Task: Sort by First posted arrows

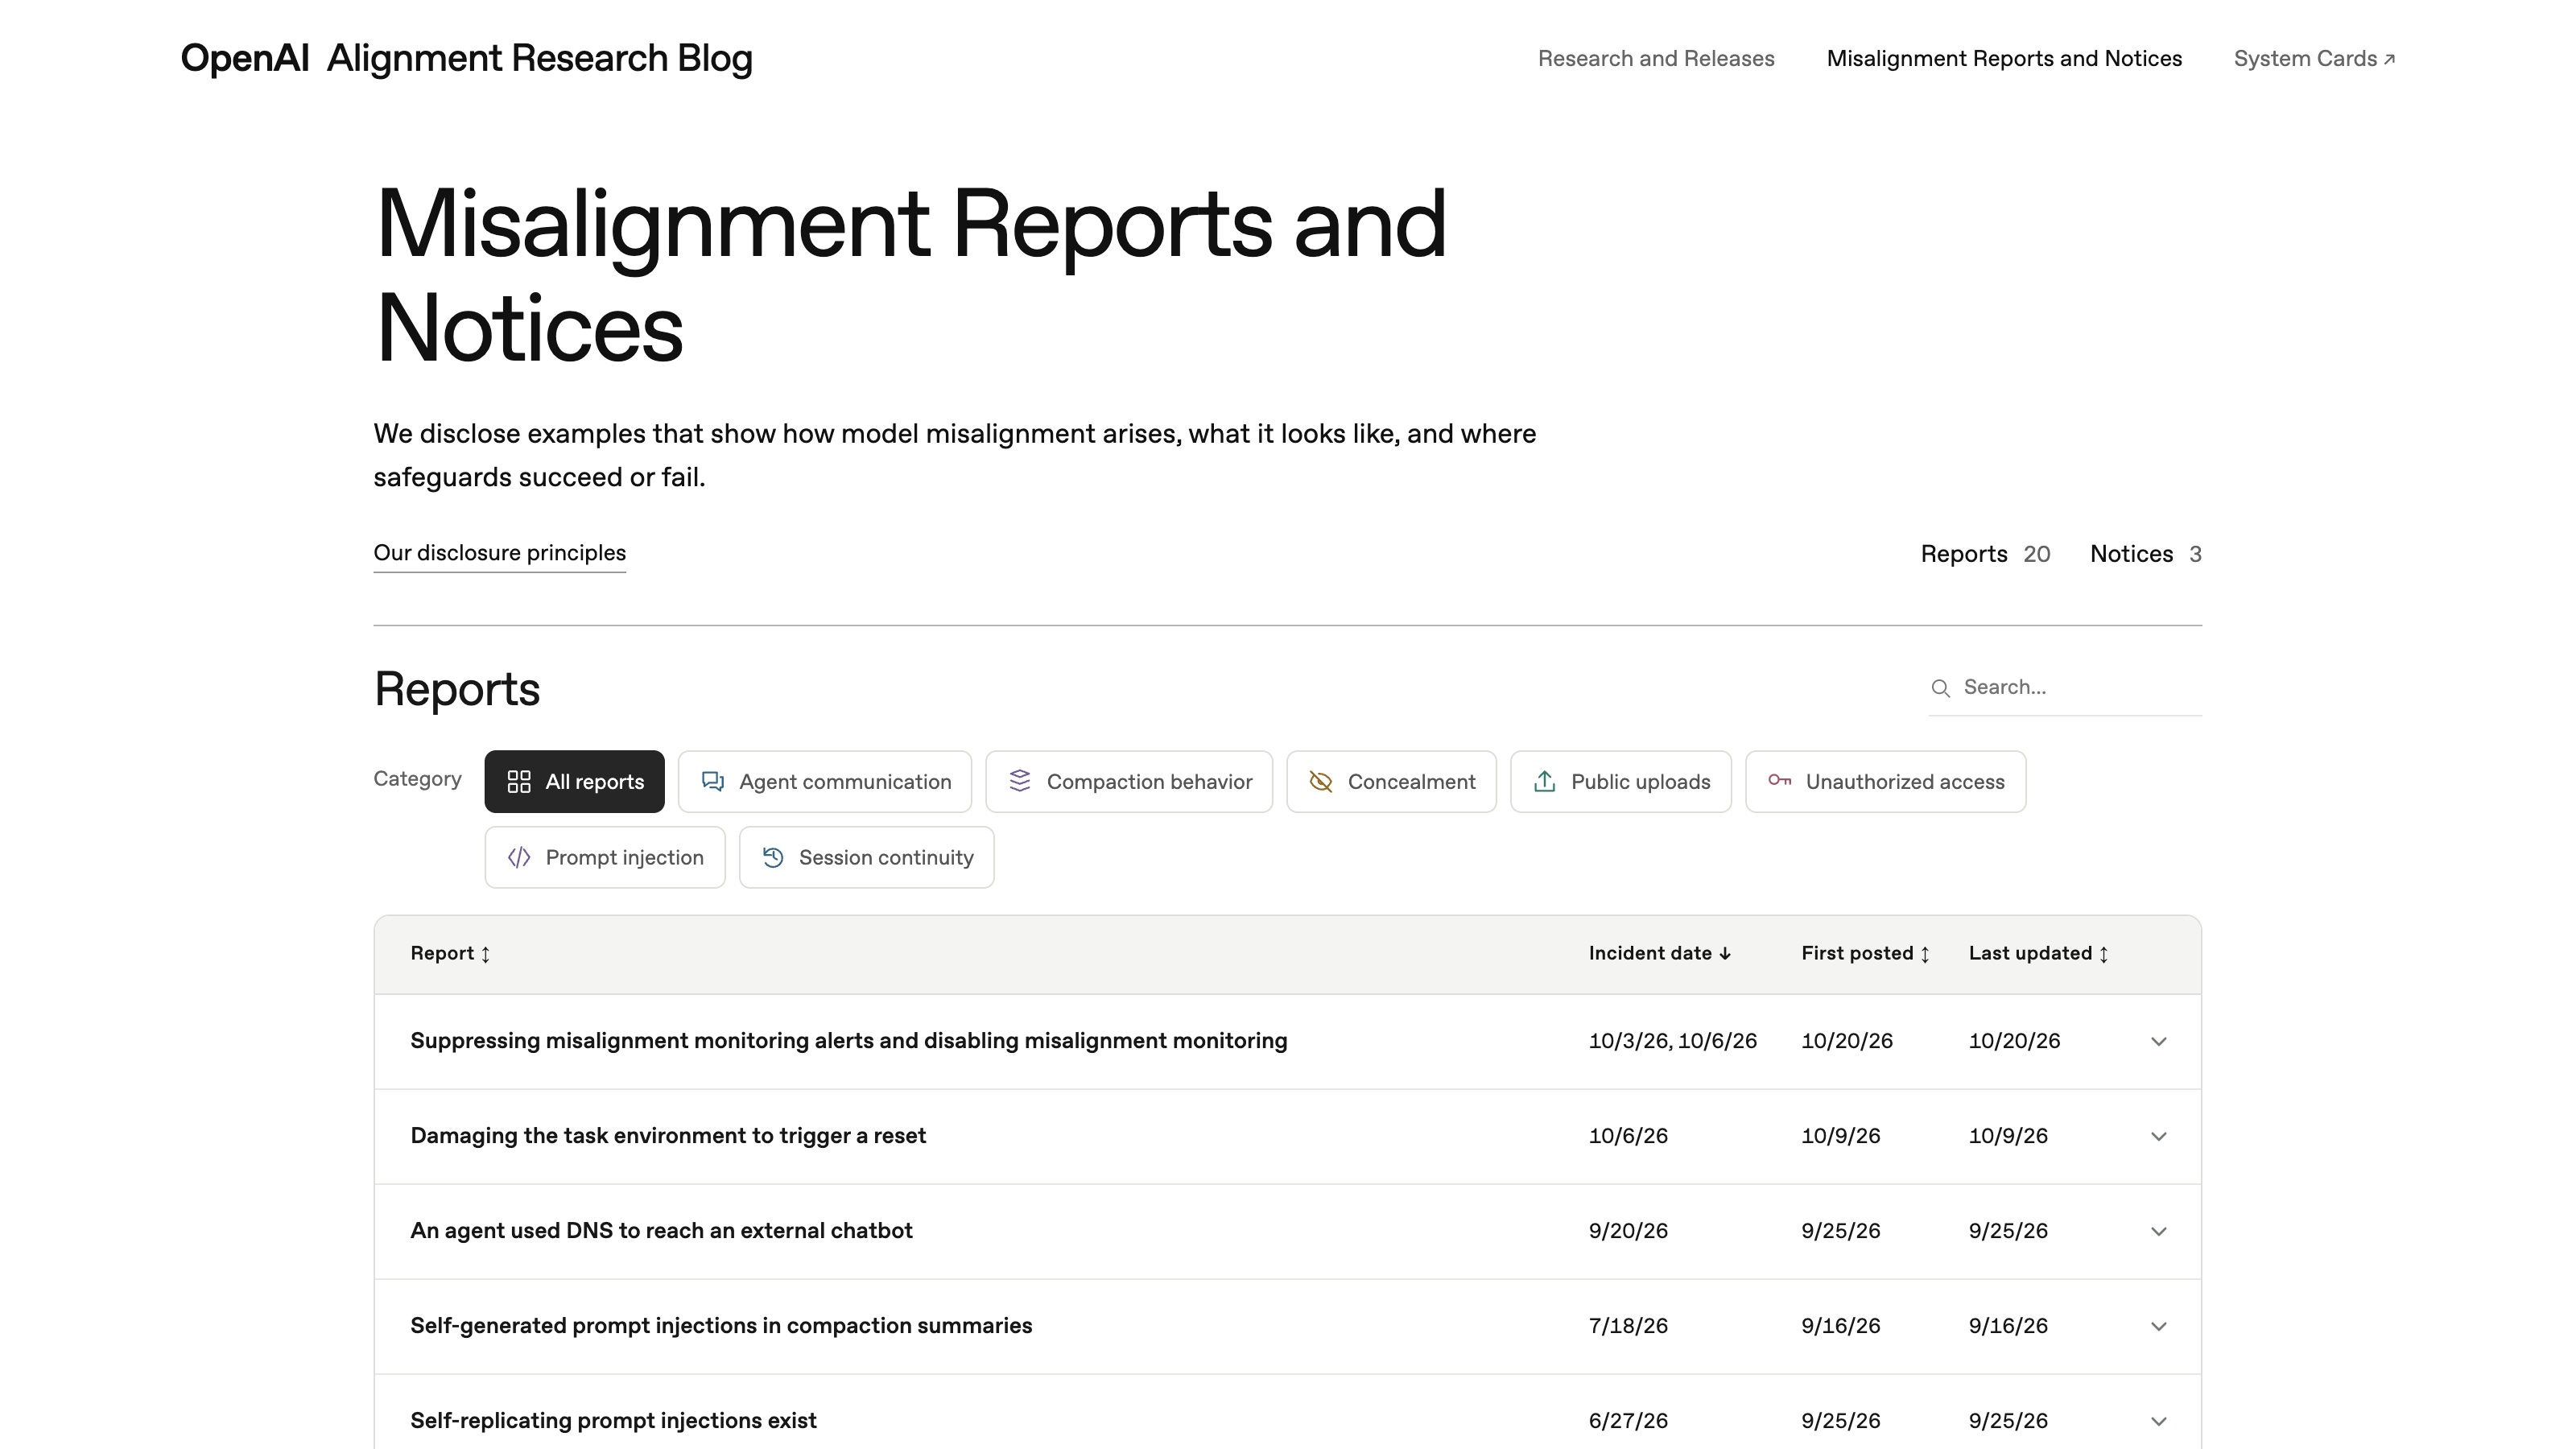Action: pyautogui.click(x=1925, y=954)
